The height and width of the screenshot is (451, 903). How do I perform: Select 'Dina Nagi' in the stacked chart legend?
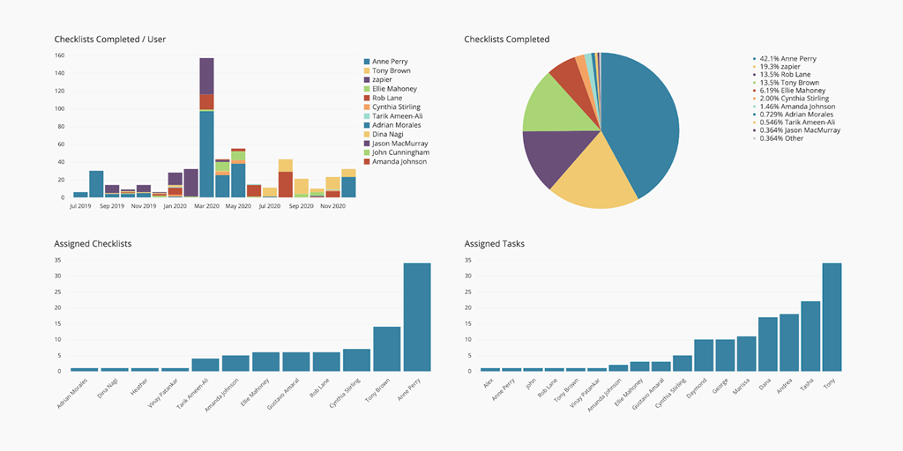pyautogui.click(x=383, y=134)
